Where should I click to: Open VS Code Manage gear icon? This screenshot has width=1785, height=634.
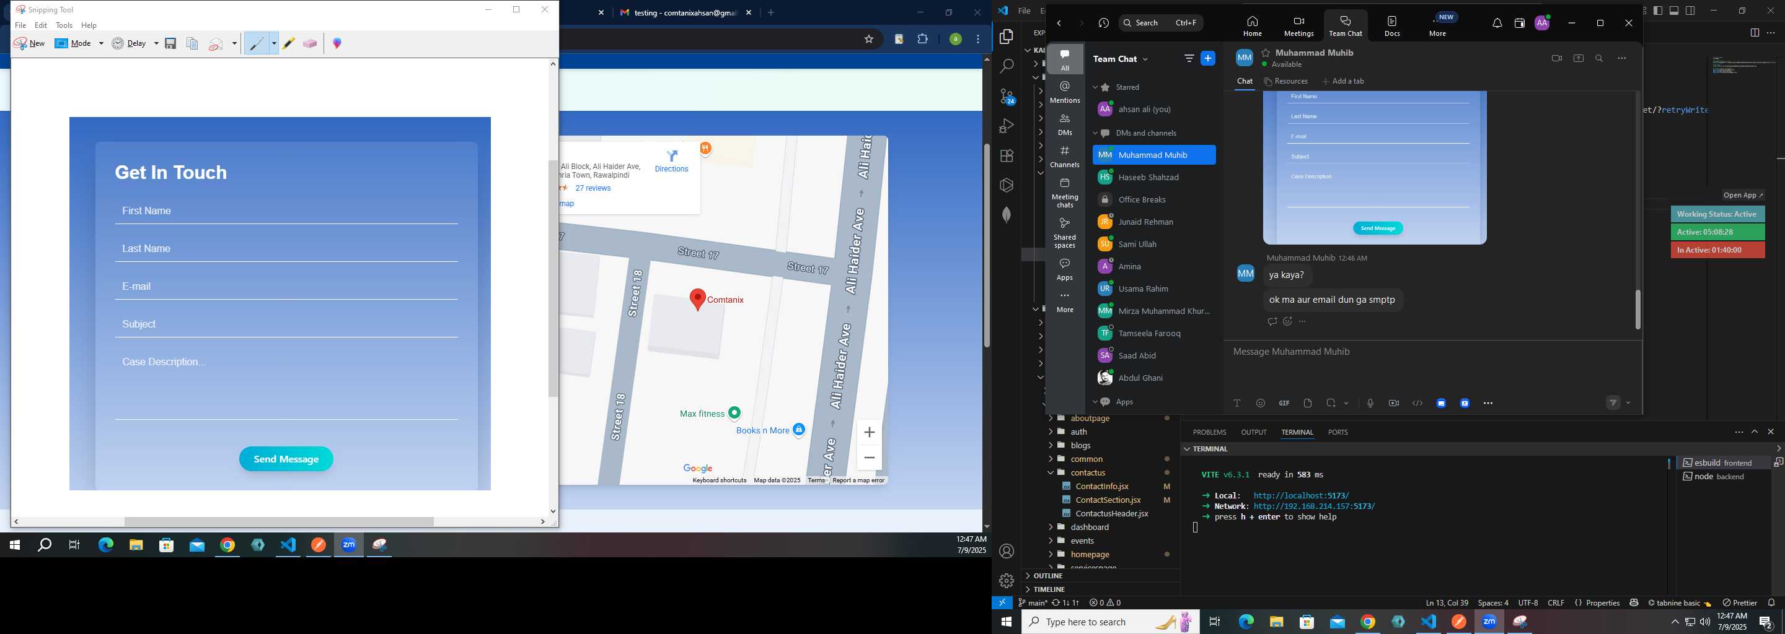(x=1007, y=581)
